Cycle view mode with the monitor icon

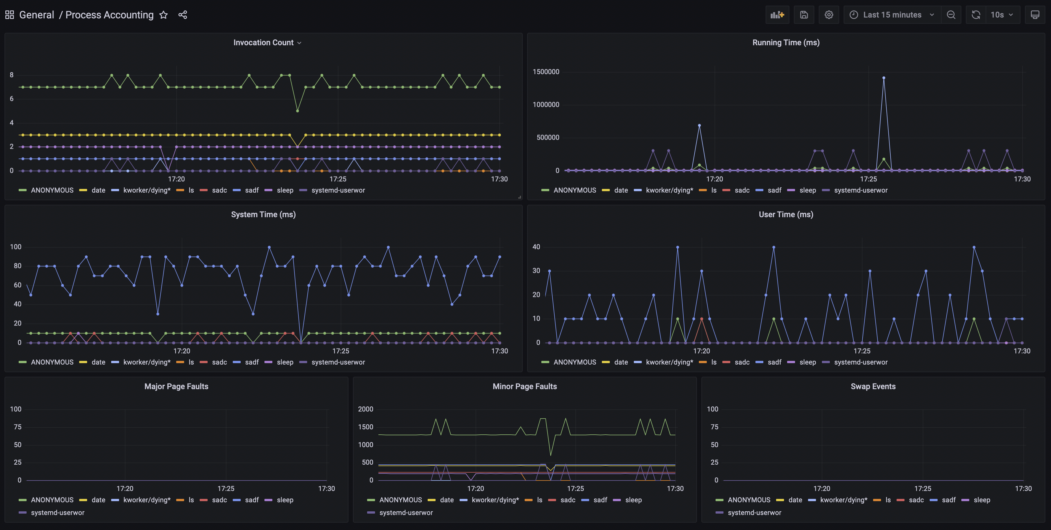(1035, 15)
